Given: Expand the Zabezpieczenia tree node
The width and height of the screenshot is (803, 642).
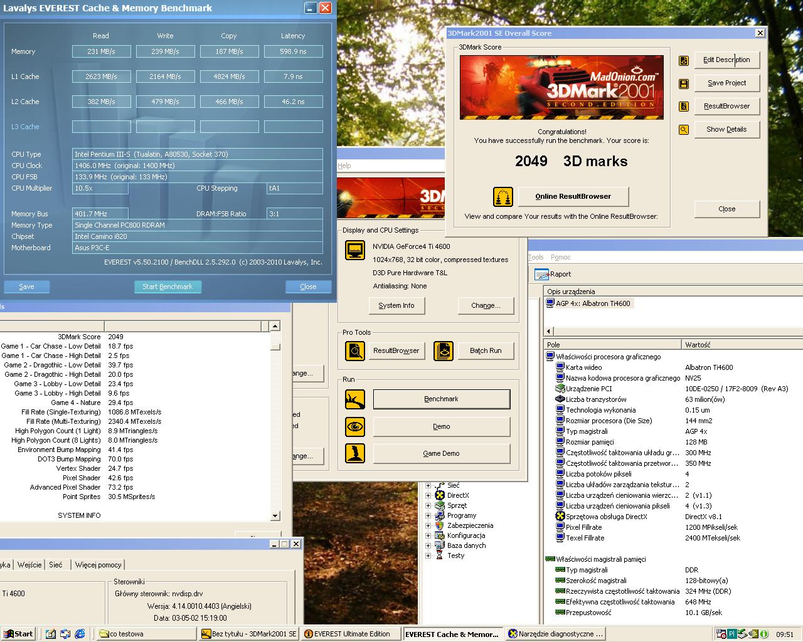Looking at the screenshot, I should pos(428,525).
